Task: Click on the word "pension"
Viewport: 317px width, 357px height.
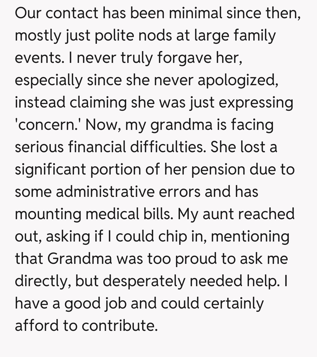Action: (x=218, y=170)
